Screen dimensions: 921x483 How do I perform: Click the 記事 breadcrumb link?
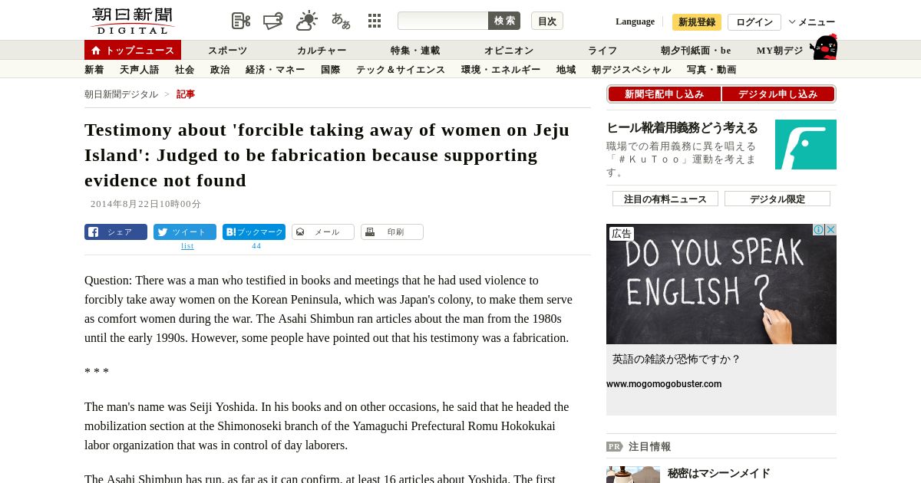tap(186, 94)
